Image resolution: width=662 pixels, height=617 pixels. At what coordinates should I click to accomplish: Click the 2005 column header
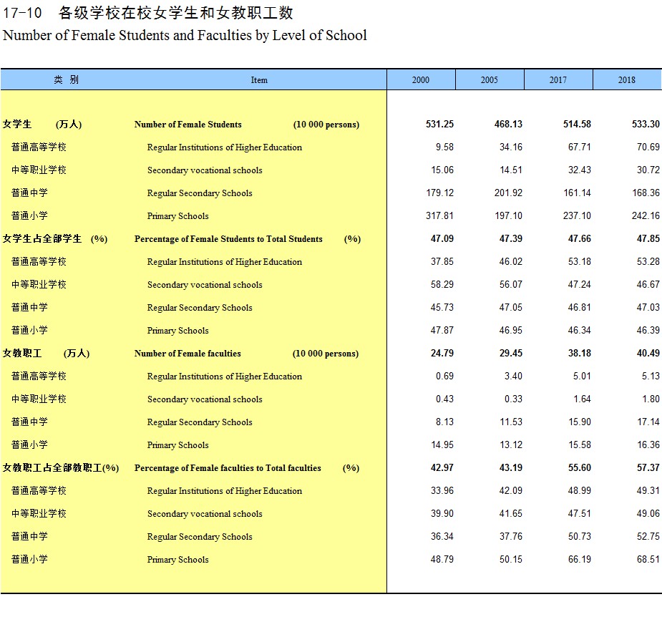click(490, 80)
